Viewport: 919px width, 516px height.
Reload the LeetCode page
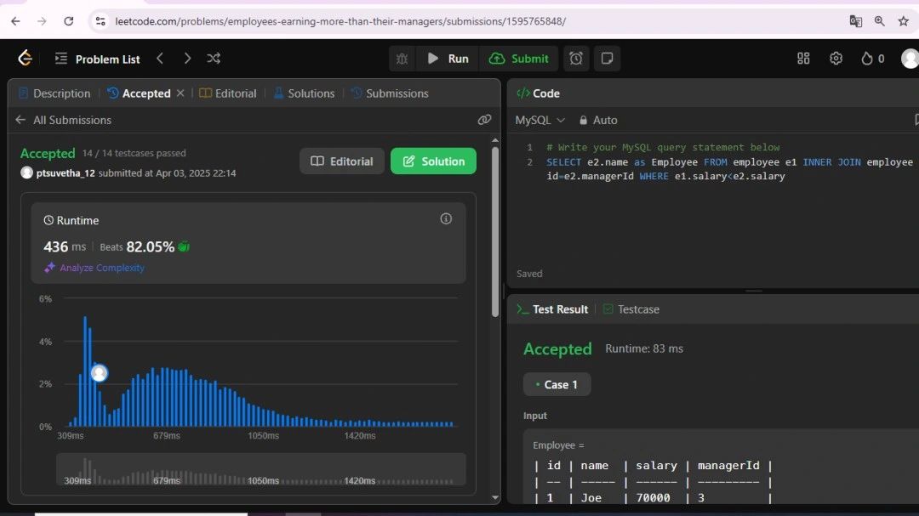point(69,21)
